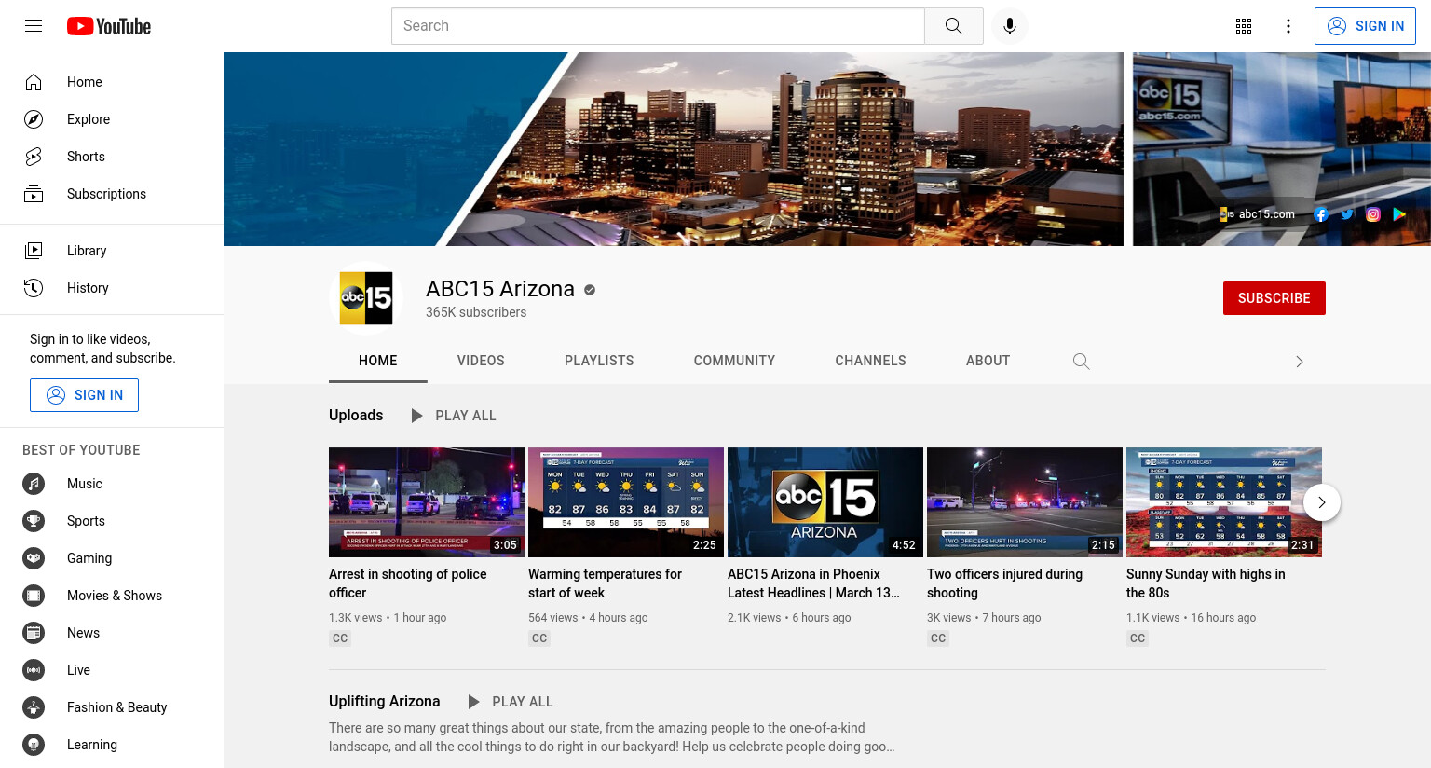The image size is (1431, 768).
Task: Open Shorts from the sidebar
Action: coord(112,157)
